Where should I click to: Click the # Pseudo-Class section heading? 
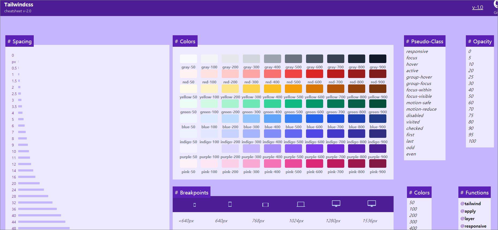pyautogui.click(x=425, y=41)
